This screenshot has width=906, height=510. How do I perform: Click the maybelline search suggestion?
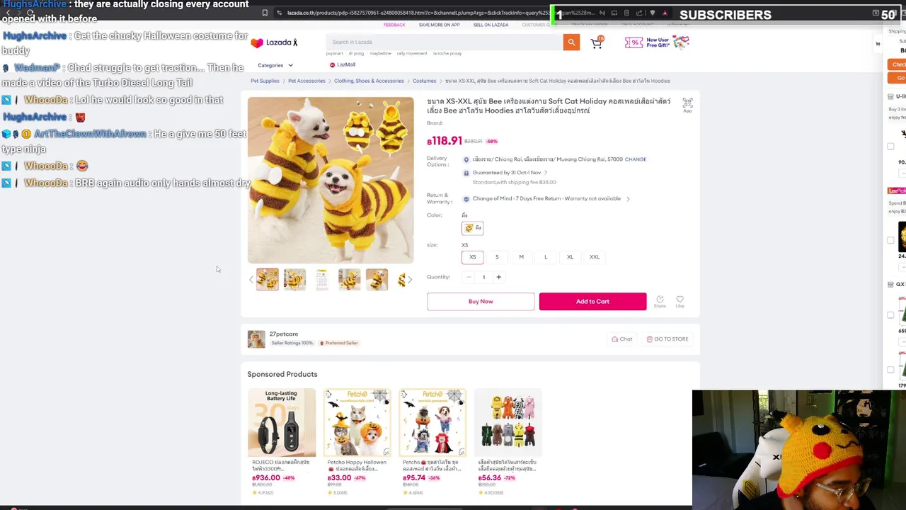tap(380, 54)
